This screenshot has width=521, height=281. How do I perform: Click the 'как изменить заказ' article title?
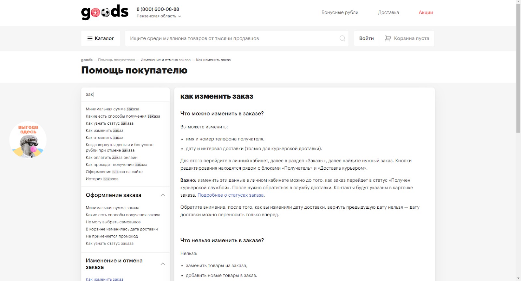click(x=217, y=96)
